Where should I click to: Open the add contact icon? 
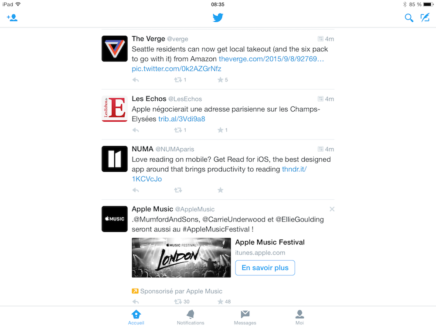[12, 18]
